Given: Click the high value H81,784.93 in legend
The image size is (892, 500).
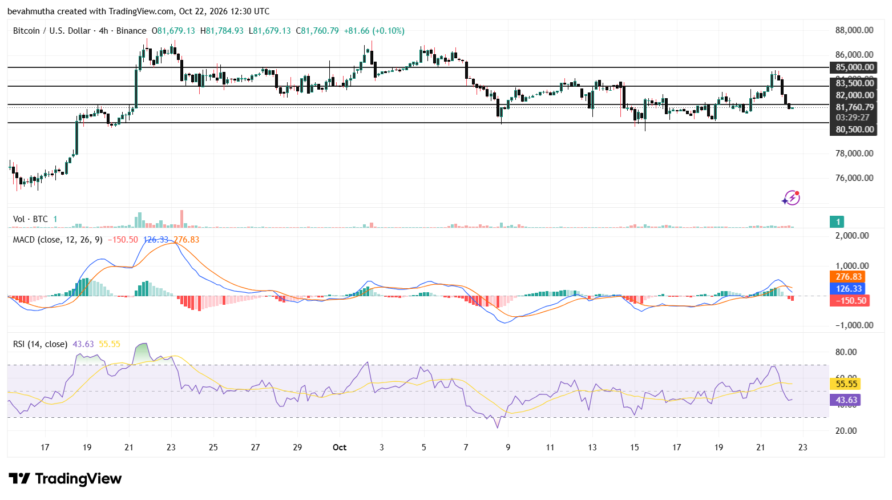Looking at the screenshot, I should (x=221, y=31).
